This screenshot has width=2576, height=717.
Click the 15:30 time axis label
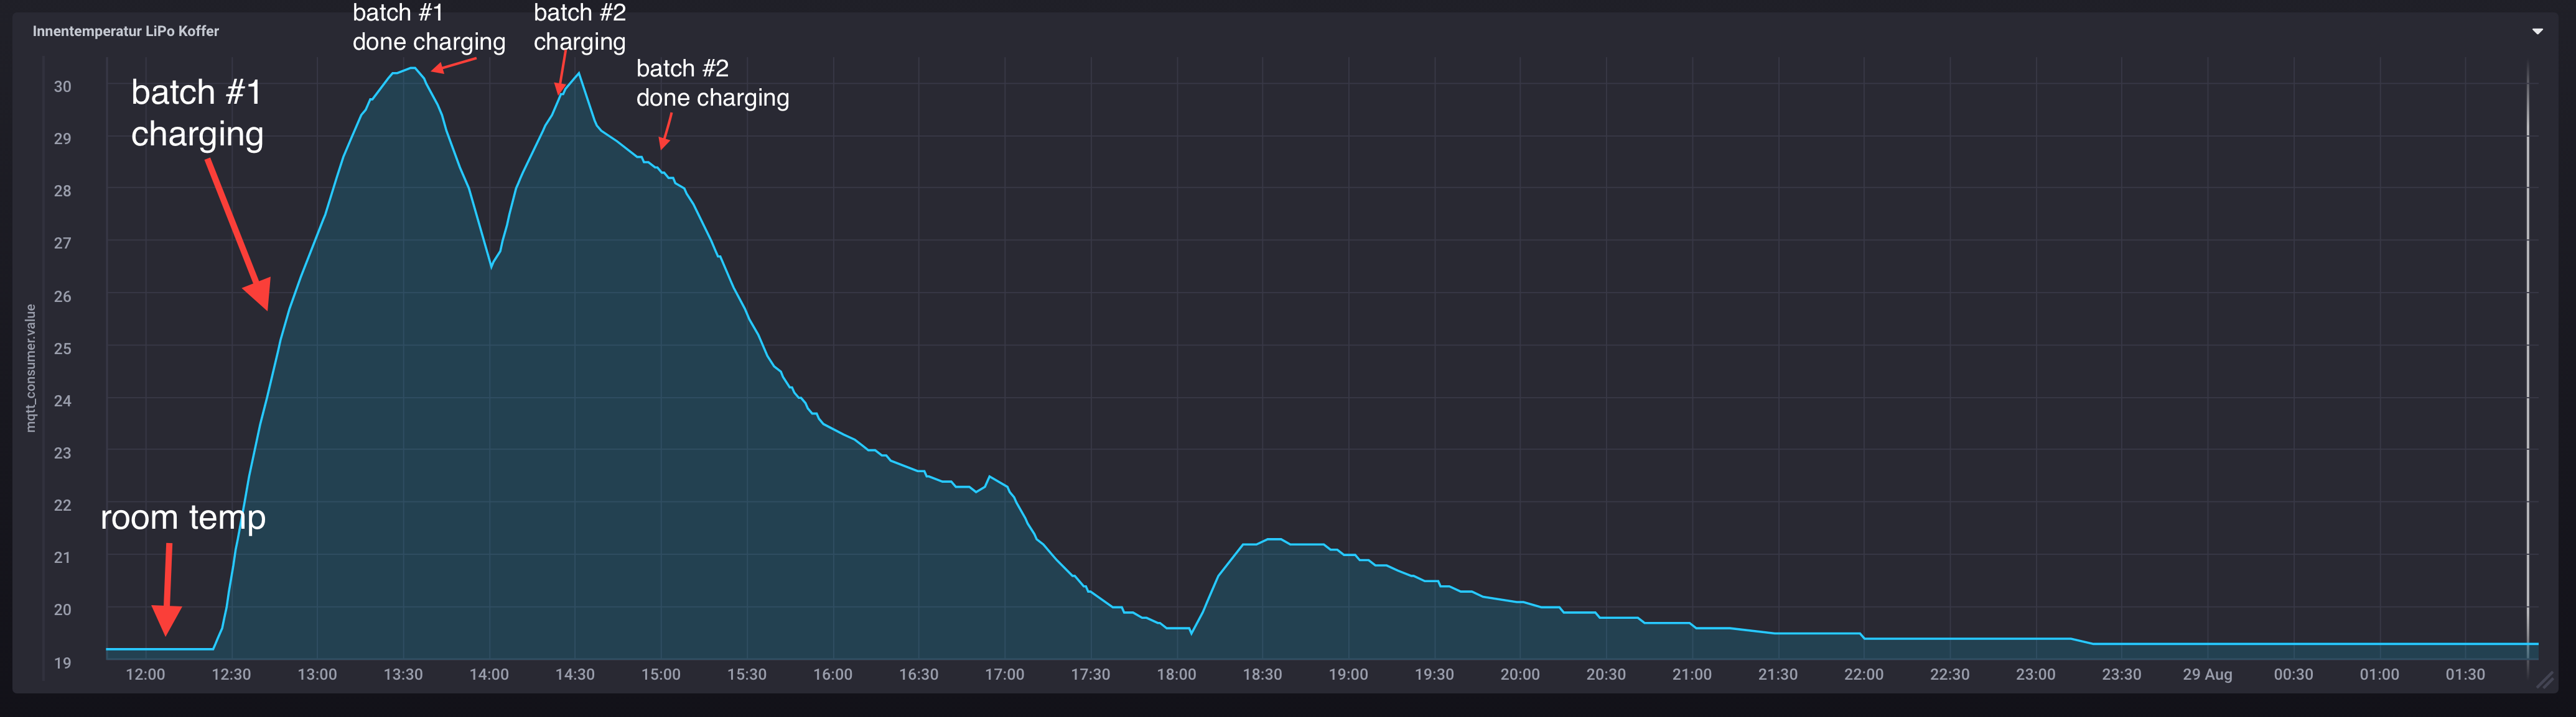pyautogui.click(x=747, y=674)
